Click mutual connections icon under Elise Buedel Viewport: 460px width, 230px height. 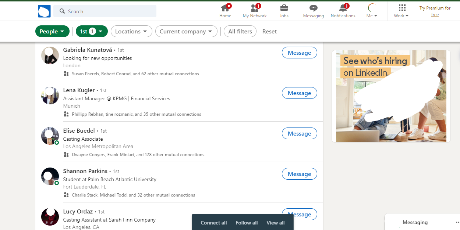[66, 154]
